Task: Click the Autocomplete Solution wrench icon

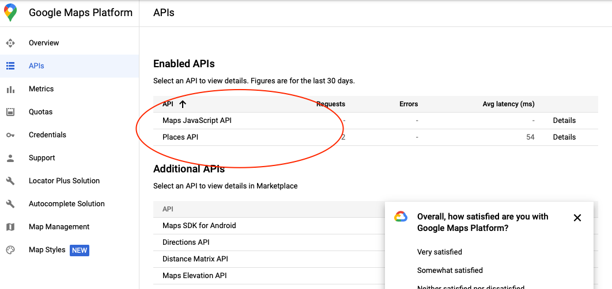Action: pyautogui.click(x=10, y=204)
